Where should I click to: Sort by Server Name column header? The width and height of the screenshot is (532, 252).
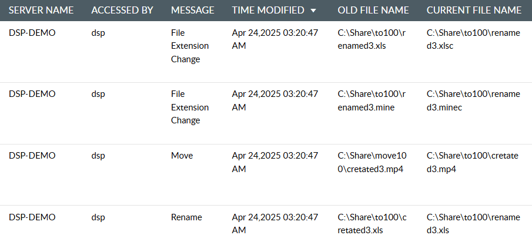pos(41,11)
